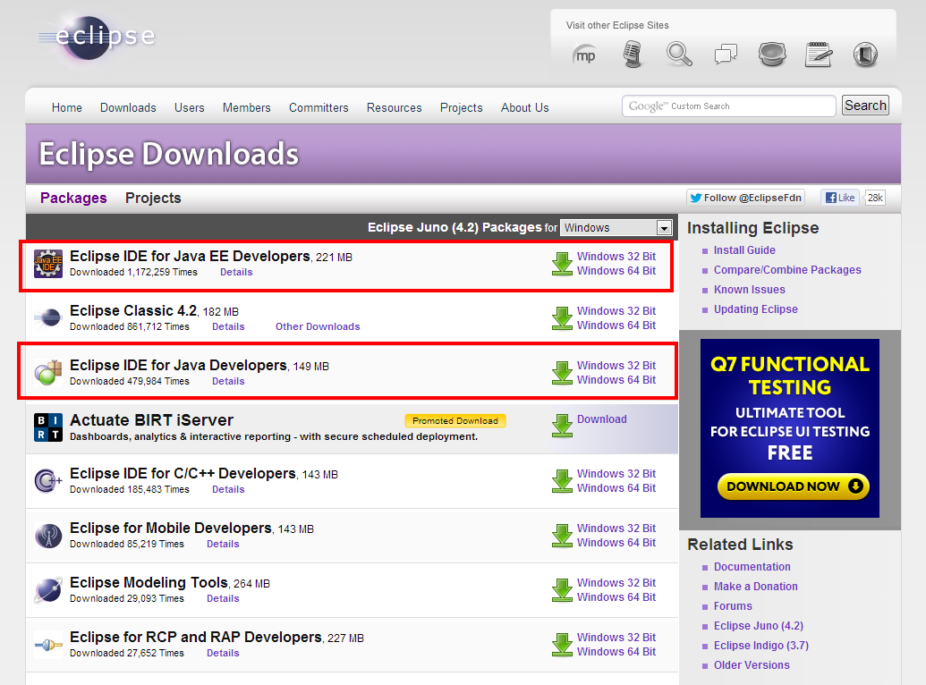Open the Committers menu item
Image resolution: width=926 pixels, height=685 pixels.
[319, 107]
